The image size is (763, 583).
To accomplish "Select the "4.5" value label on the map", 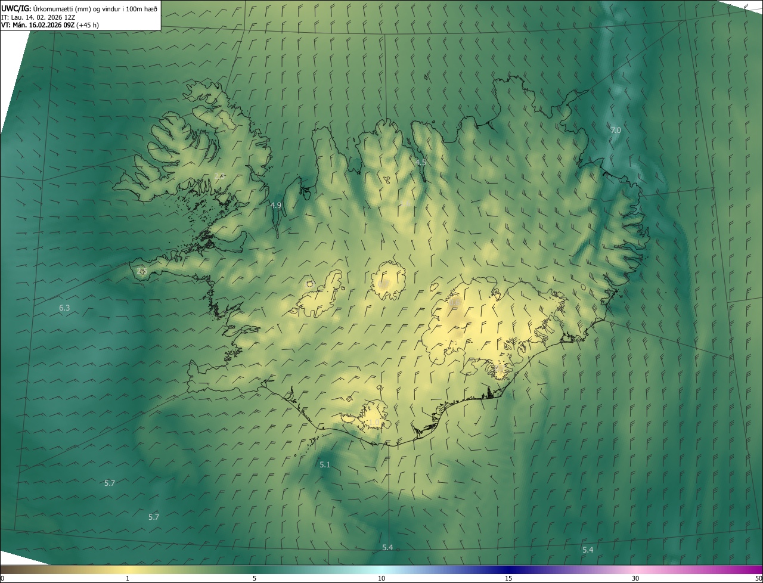I will [x=421, y=162].
